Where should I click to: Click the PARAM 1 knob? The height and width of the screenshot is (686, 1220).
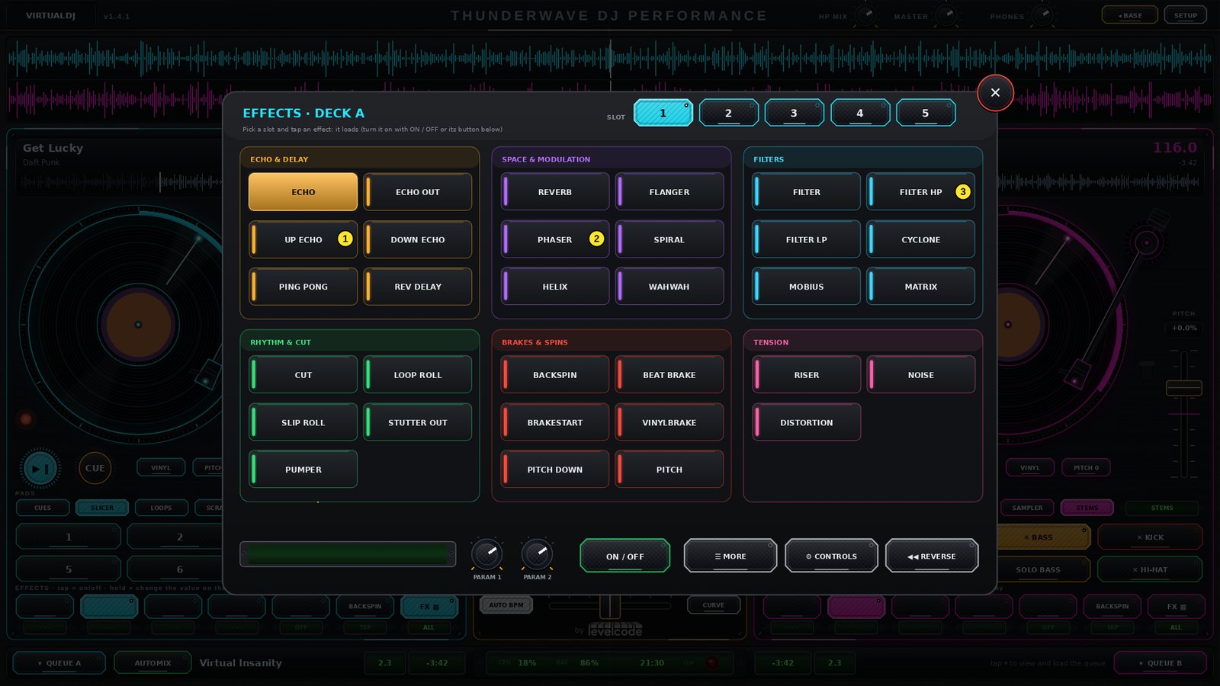(x=486, y=554)
